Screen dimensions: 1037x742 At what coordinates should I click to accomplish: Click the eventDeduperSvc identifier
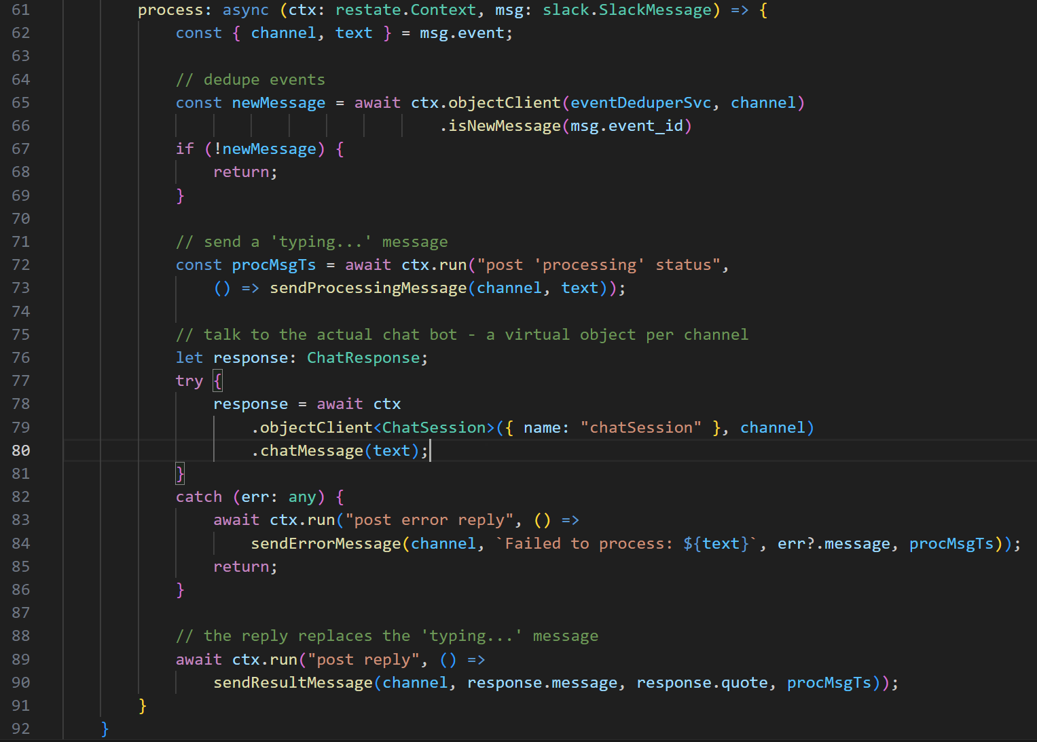[640, 103]
